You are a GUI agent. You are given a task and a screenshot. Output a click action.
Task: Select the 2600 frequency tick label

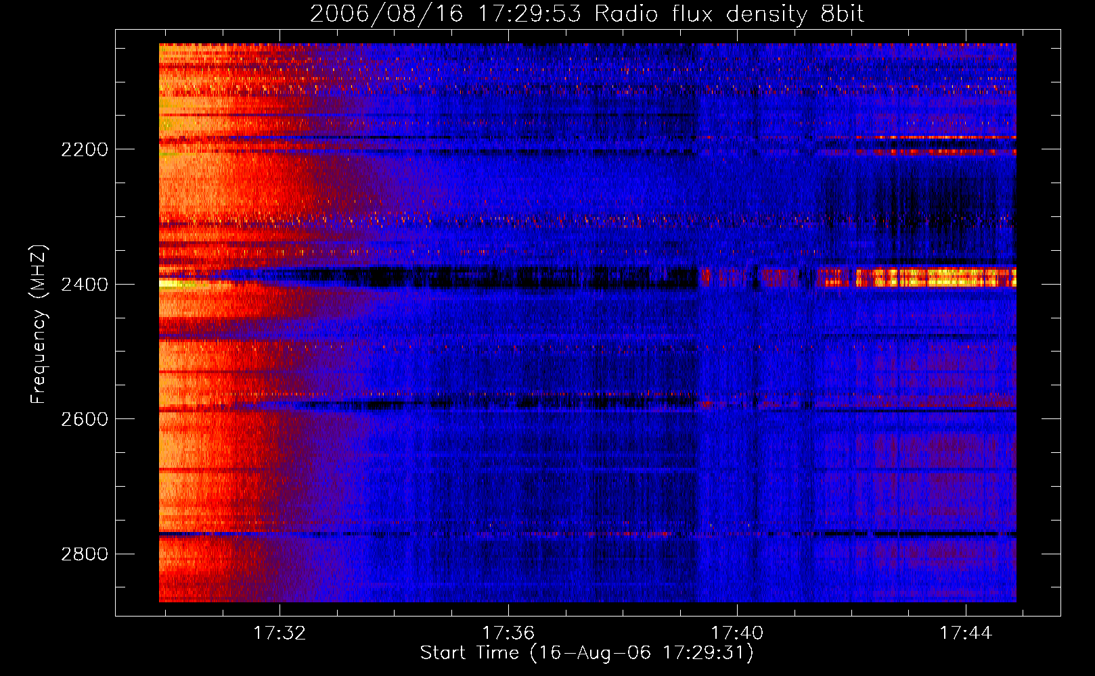click(x=85, y=419)
